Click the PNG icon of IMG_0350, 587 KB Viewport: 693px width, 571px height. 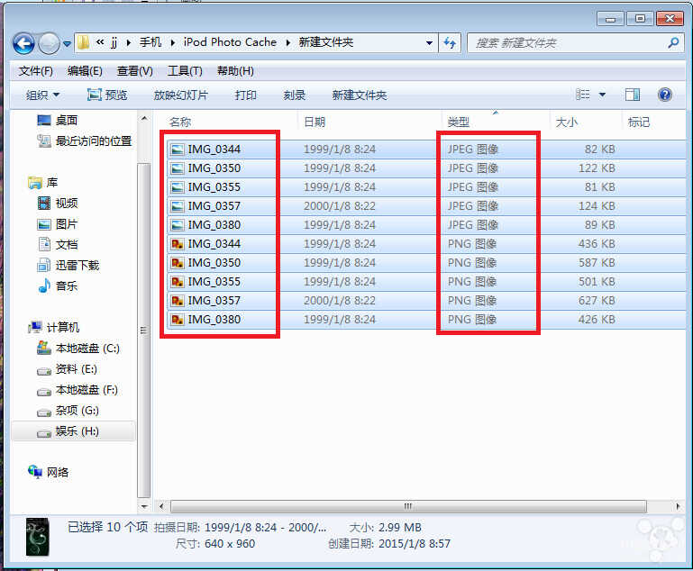178,263
